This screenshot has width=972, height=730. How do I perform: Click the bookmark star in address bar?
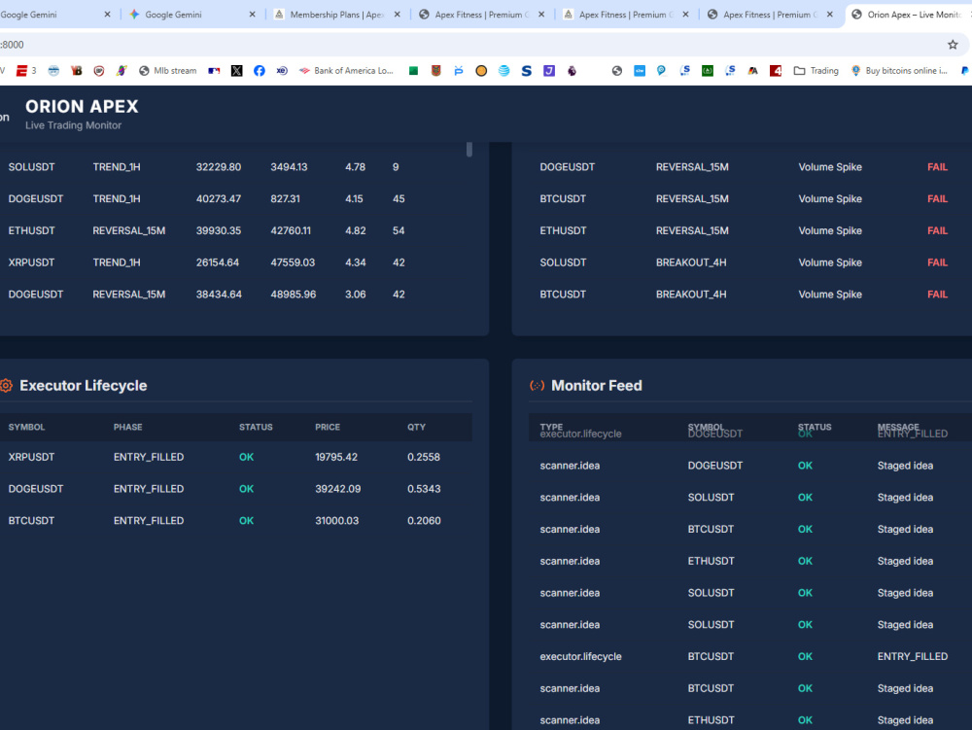click(x=953, y=45)
